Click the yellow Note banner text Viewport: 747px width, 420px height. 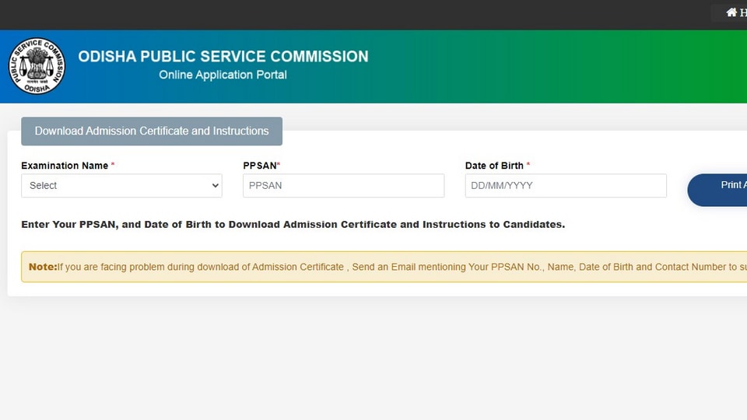(x=384, y=267)
